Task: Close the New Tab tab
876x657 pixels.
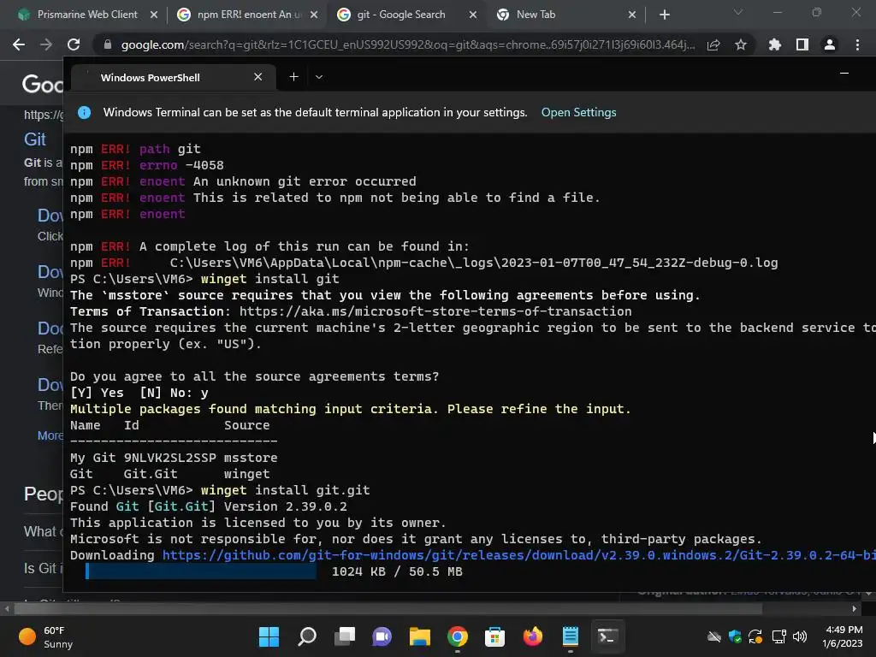Action: 632,15
